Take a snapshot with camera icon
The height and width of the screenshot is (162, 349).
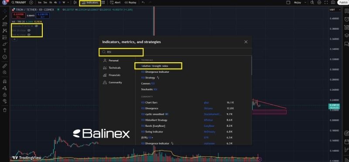tap(333, 3)
